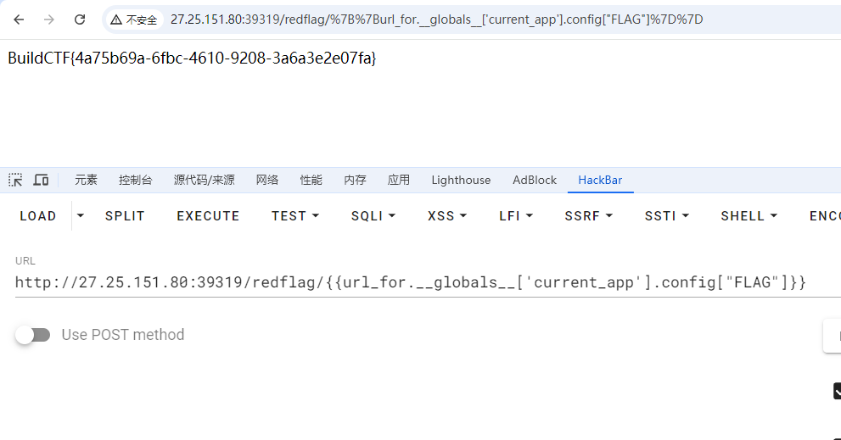The image size is (841, 440).
Task: Toggle the Use POST method switch
Action: click(x=33, y=335)
